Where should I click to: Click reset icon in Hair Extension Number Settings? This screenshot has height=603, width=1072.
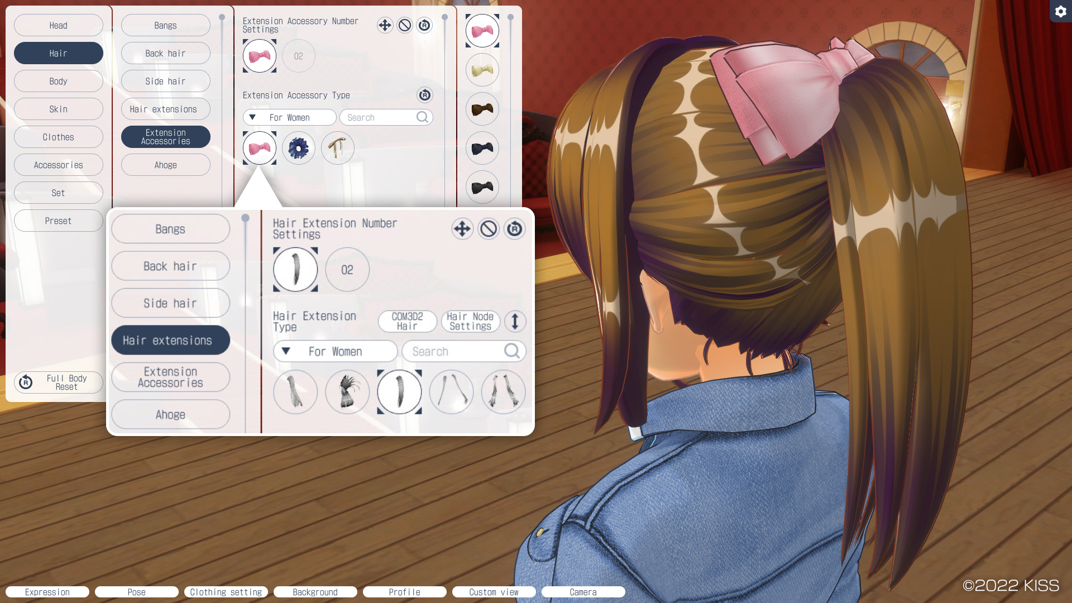[514, 229]
